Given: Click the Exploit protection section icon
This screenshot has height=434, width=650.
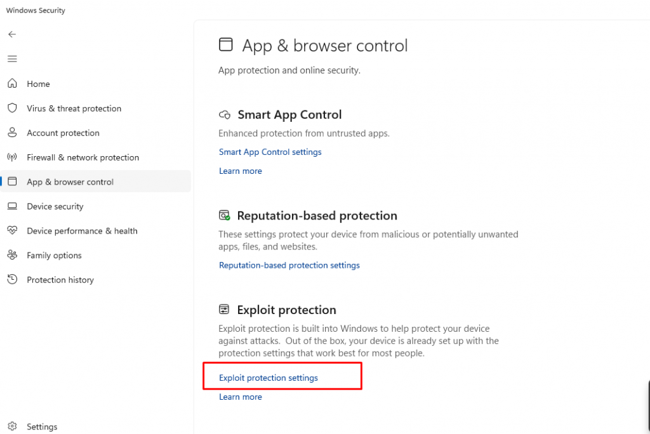Looking at the screenshot, I should [x=224, y=309].
